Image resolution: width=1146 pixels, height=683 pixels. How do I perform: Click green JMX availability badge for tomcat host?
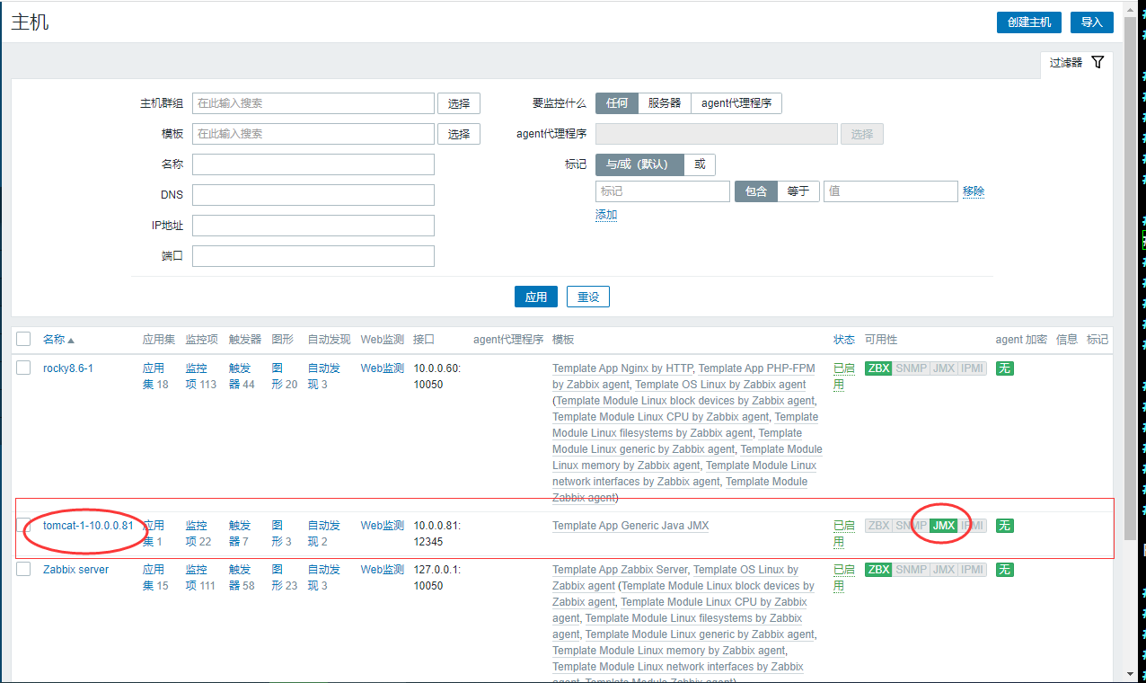(x=943, y=526)
